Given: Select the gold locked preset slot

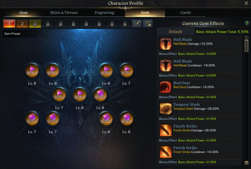Looking at the screenshot, I should (x=35, y=24).
